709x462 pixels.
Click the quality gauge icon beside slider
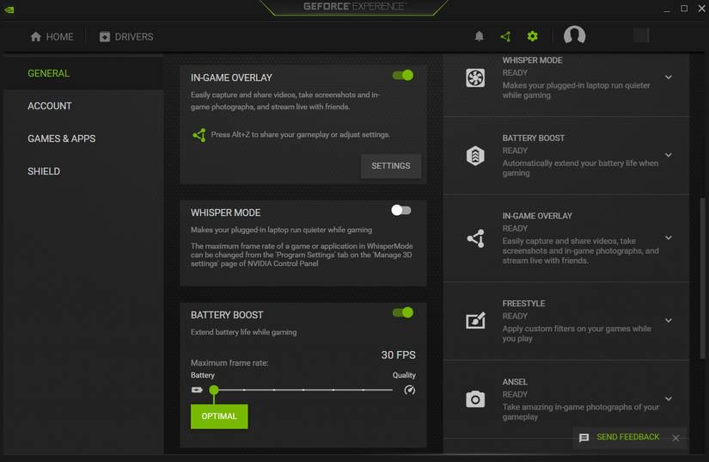tap(410, 390)
